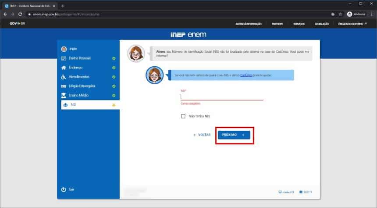
Task: Click the 'Campo obrigatório' error text
Action: pyautogui.click(x=190, y=104)
